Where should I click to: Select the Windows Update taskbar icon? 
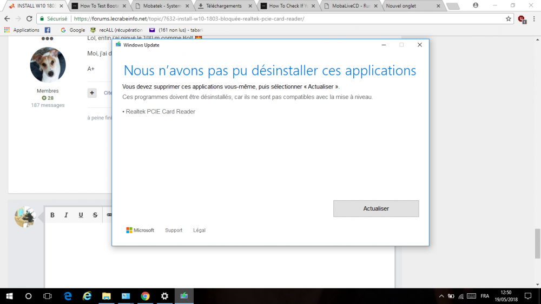pyautogui.click(x=184, y=296)
